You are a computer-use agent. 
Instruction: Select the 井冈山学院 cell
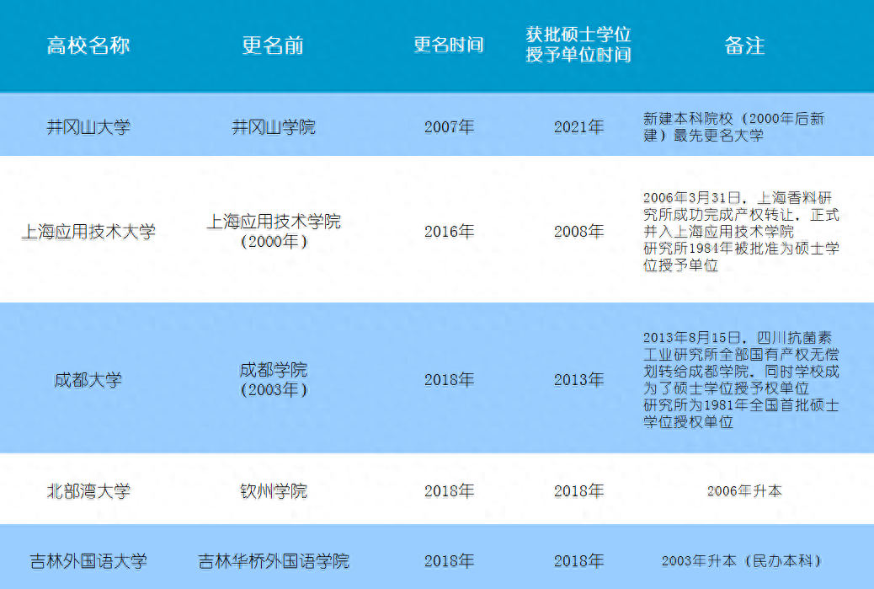pos(274,127)
